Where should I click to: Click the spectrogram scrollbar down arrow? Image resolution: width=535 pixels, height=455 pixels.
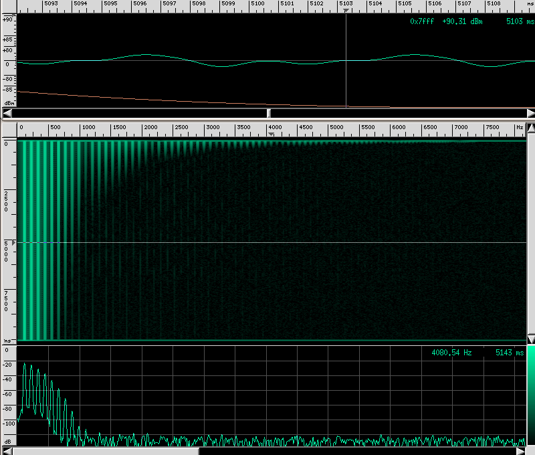530,339
